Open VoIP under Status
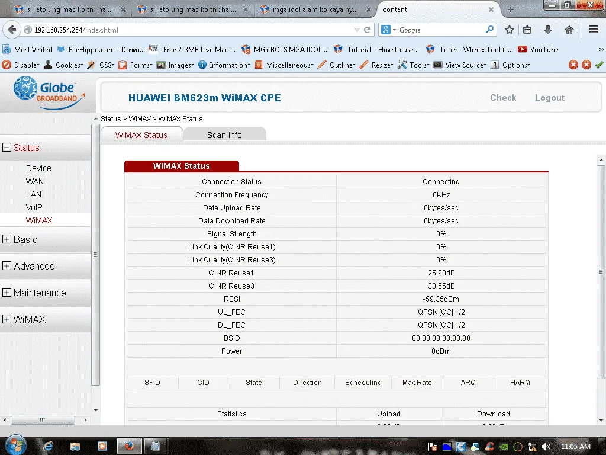The width and height of the screenshot is (606, 455). (34, 207)
